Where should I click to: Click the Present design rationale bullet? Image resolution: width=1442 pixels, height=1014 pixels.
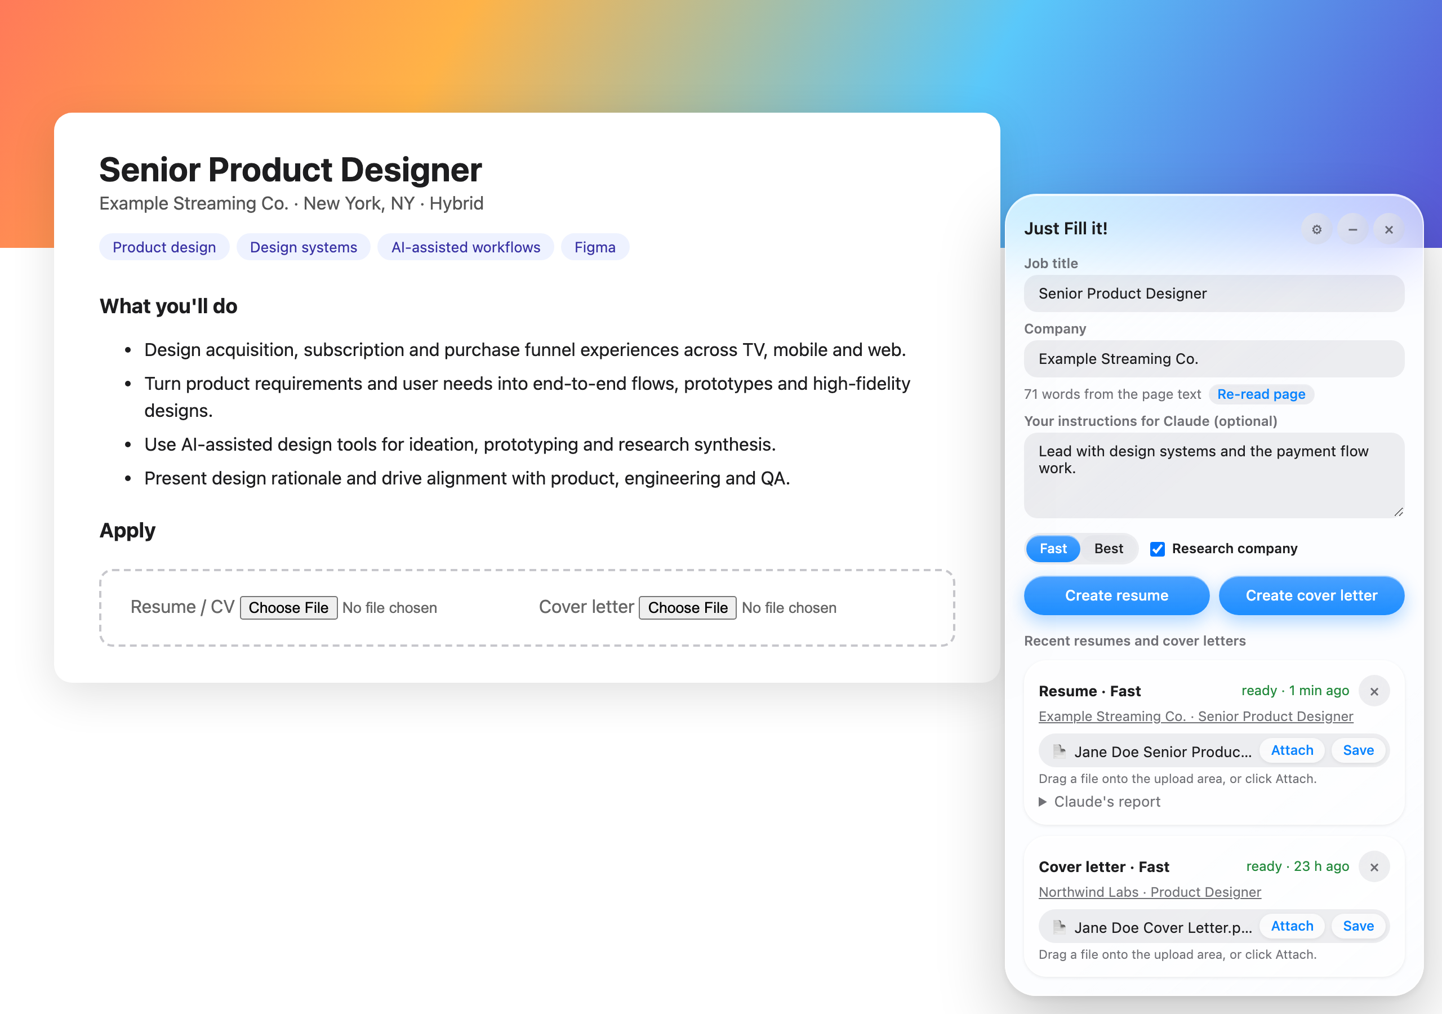coord(468,478)
